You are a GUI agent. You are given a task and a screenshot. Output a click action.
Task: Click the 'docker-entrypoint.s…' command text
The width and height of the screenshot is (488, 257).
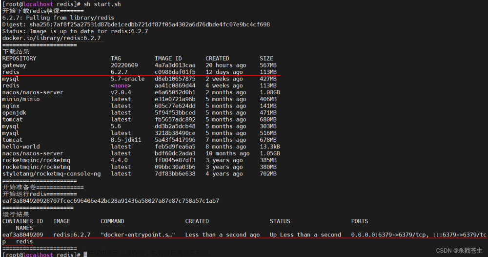tap(138, 235)
